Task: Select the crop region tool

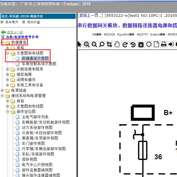Action: (x=109, y=44)
